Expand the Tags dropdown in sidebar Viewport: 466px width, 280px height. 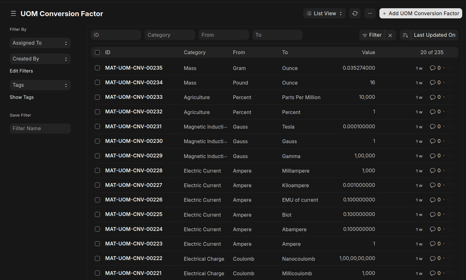[40, 85]
